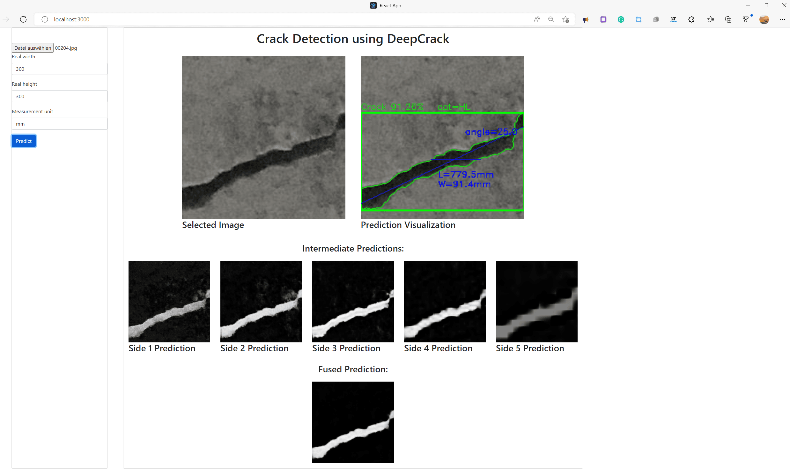Click the 'Crack Detection using DeepCrack' heading
The image size is (790, 475).
click(353, 39)
